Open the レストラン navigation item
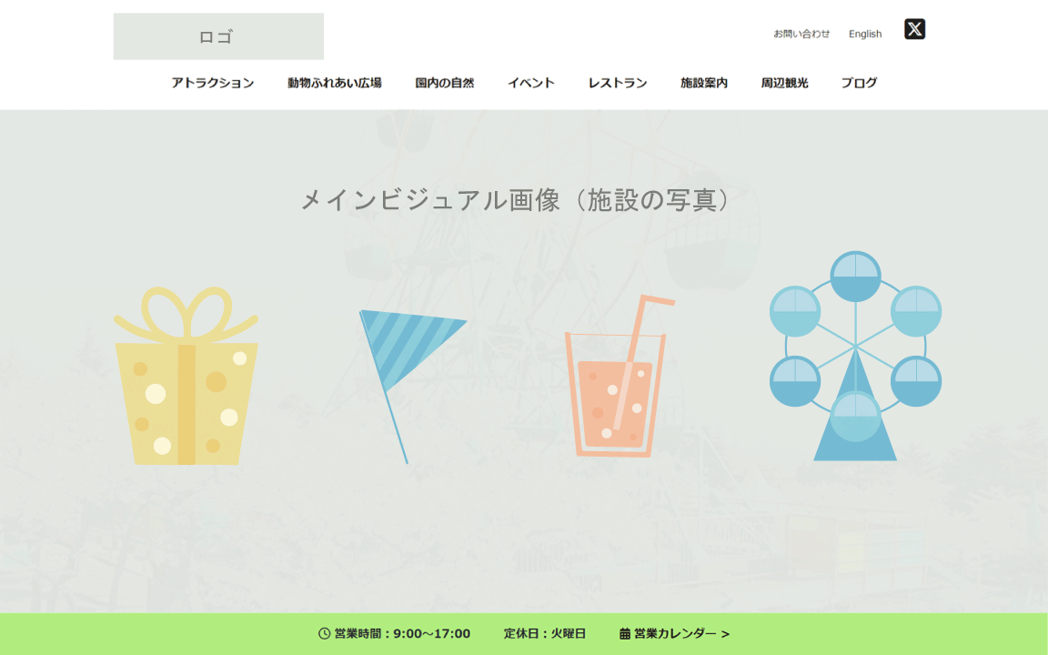The height and width of the screenshot is (655, 1048). (618, 83)
